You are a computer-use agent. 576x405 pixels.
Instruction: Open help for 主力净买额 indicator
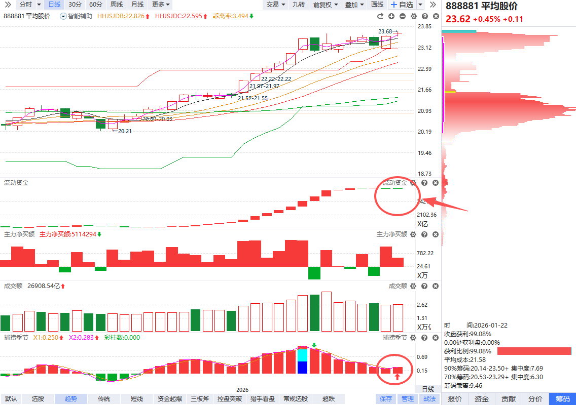tap(424, 234)
